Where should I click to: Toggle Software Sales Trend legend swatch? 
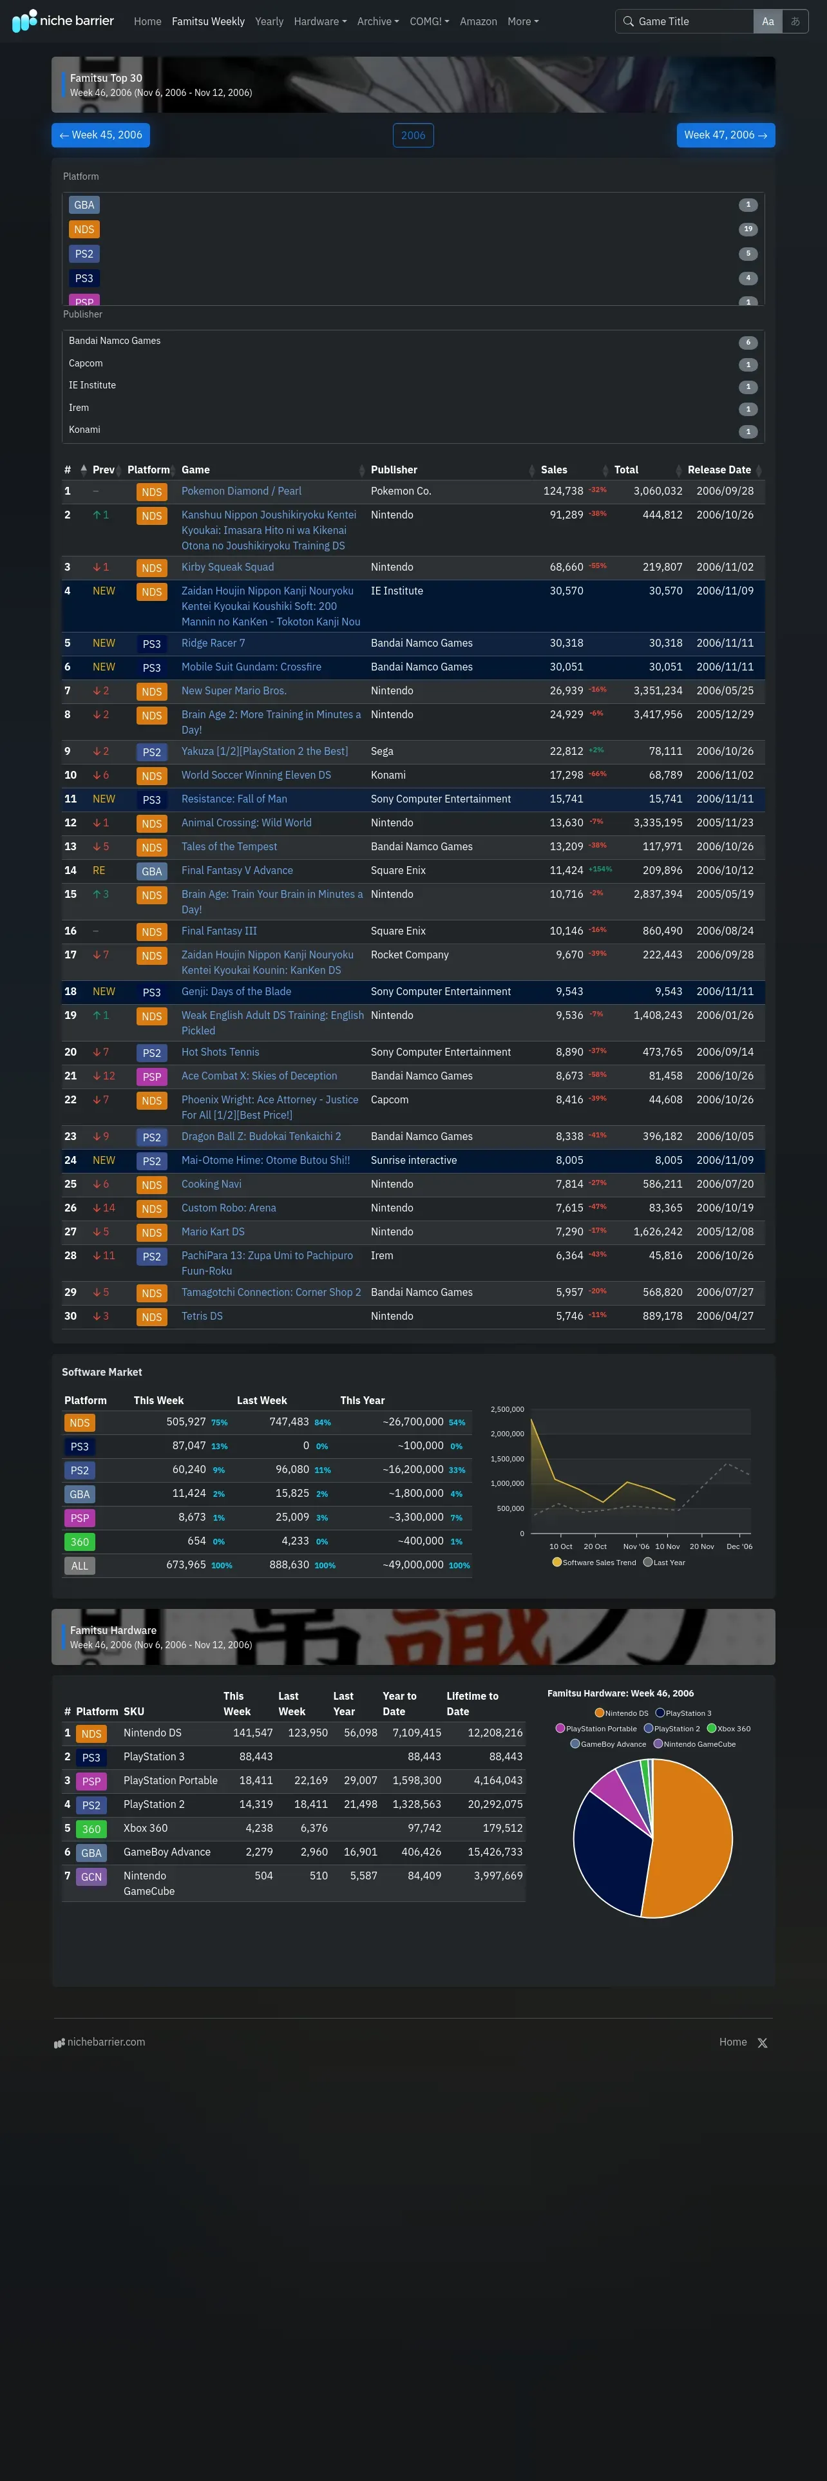click(556, 1562)
